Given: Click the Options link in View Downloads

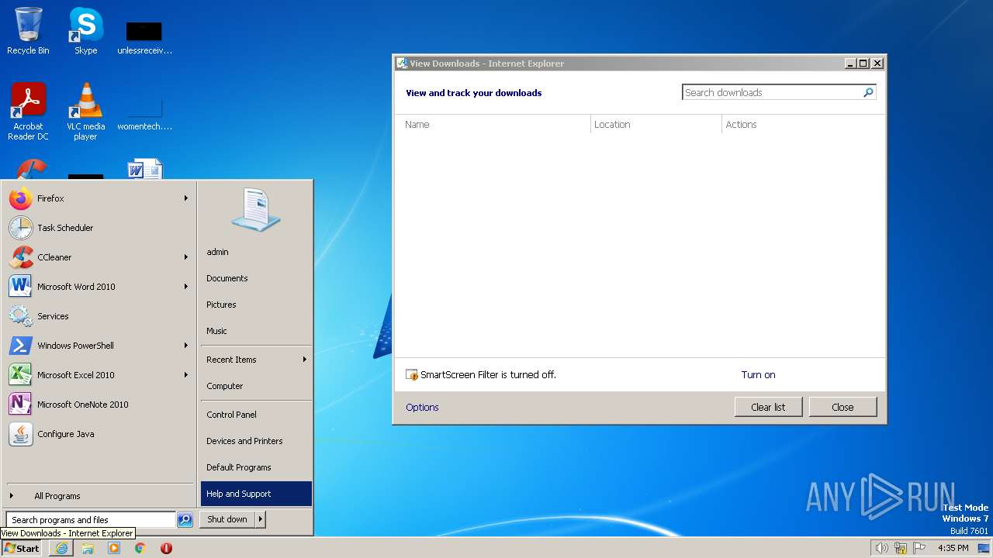Looking at the screenshot, I should click(x=422, y=408).
